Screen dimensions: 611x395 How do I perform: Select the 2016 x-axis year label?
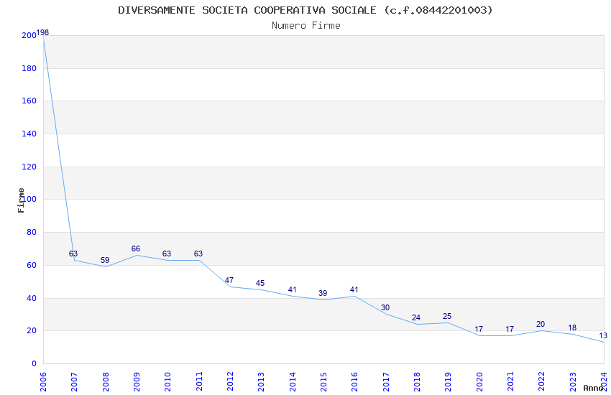354,382
